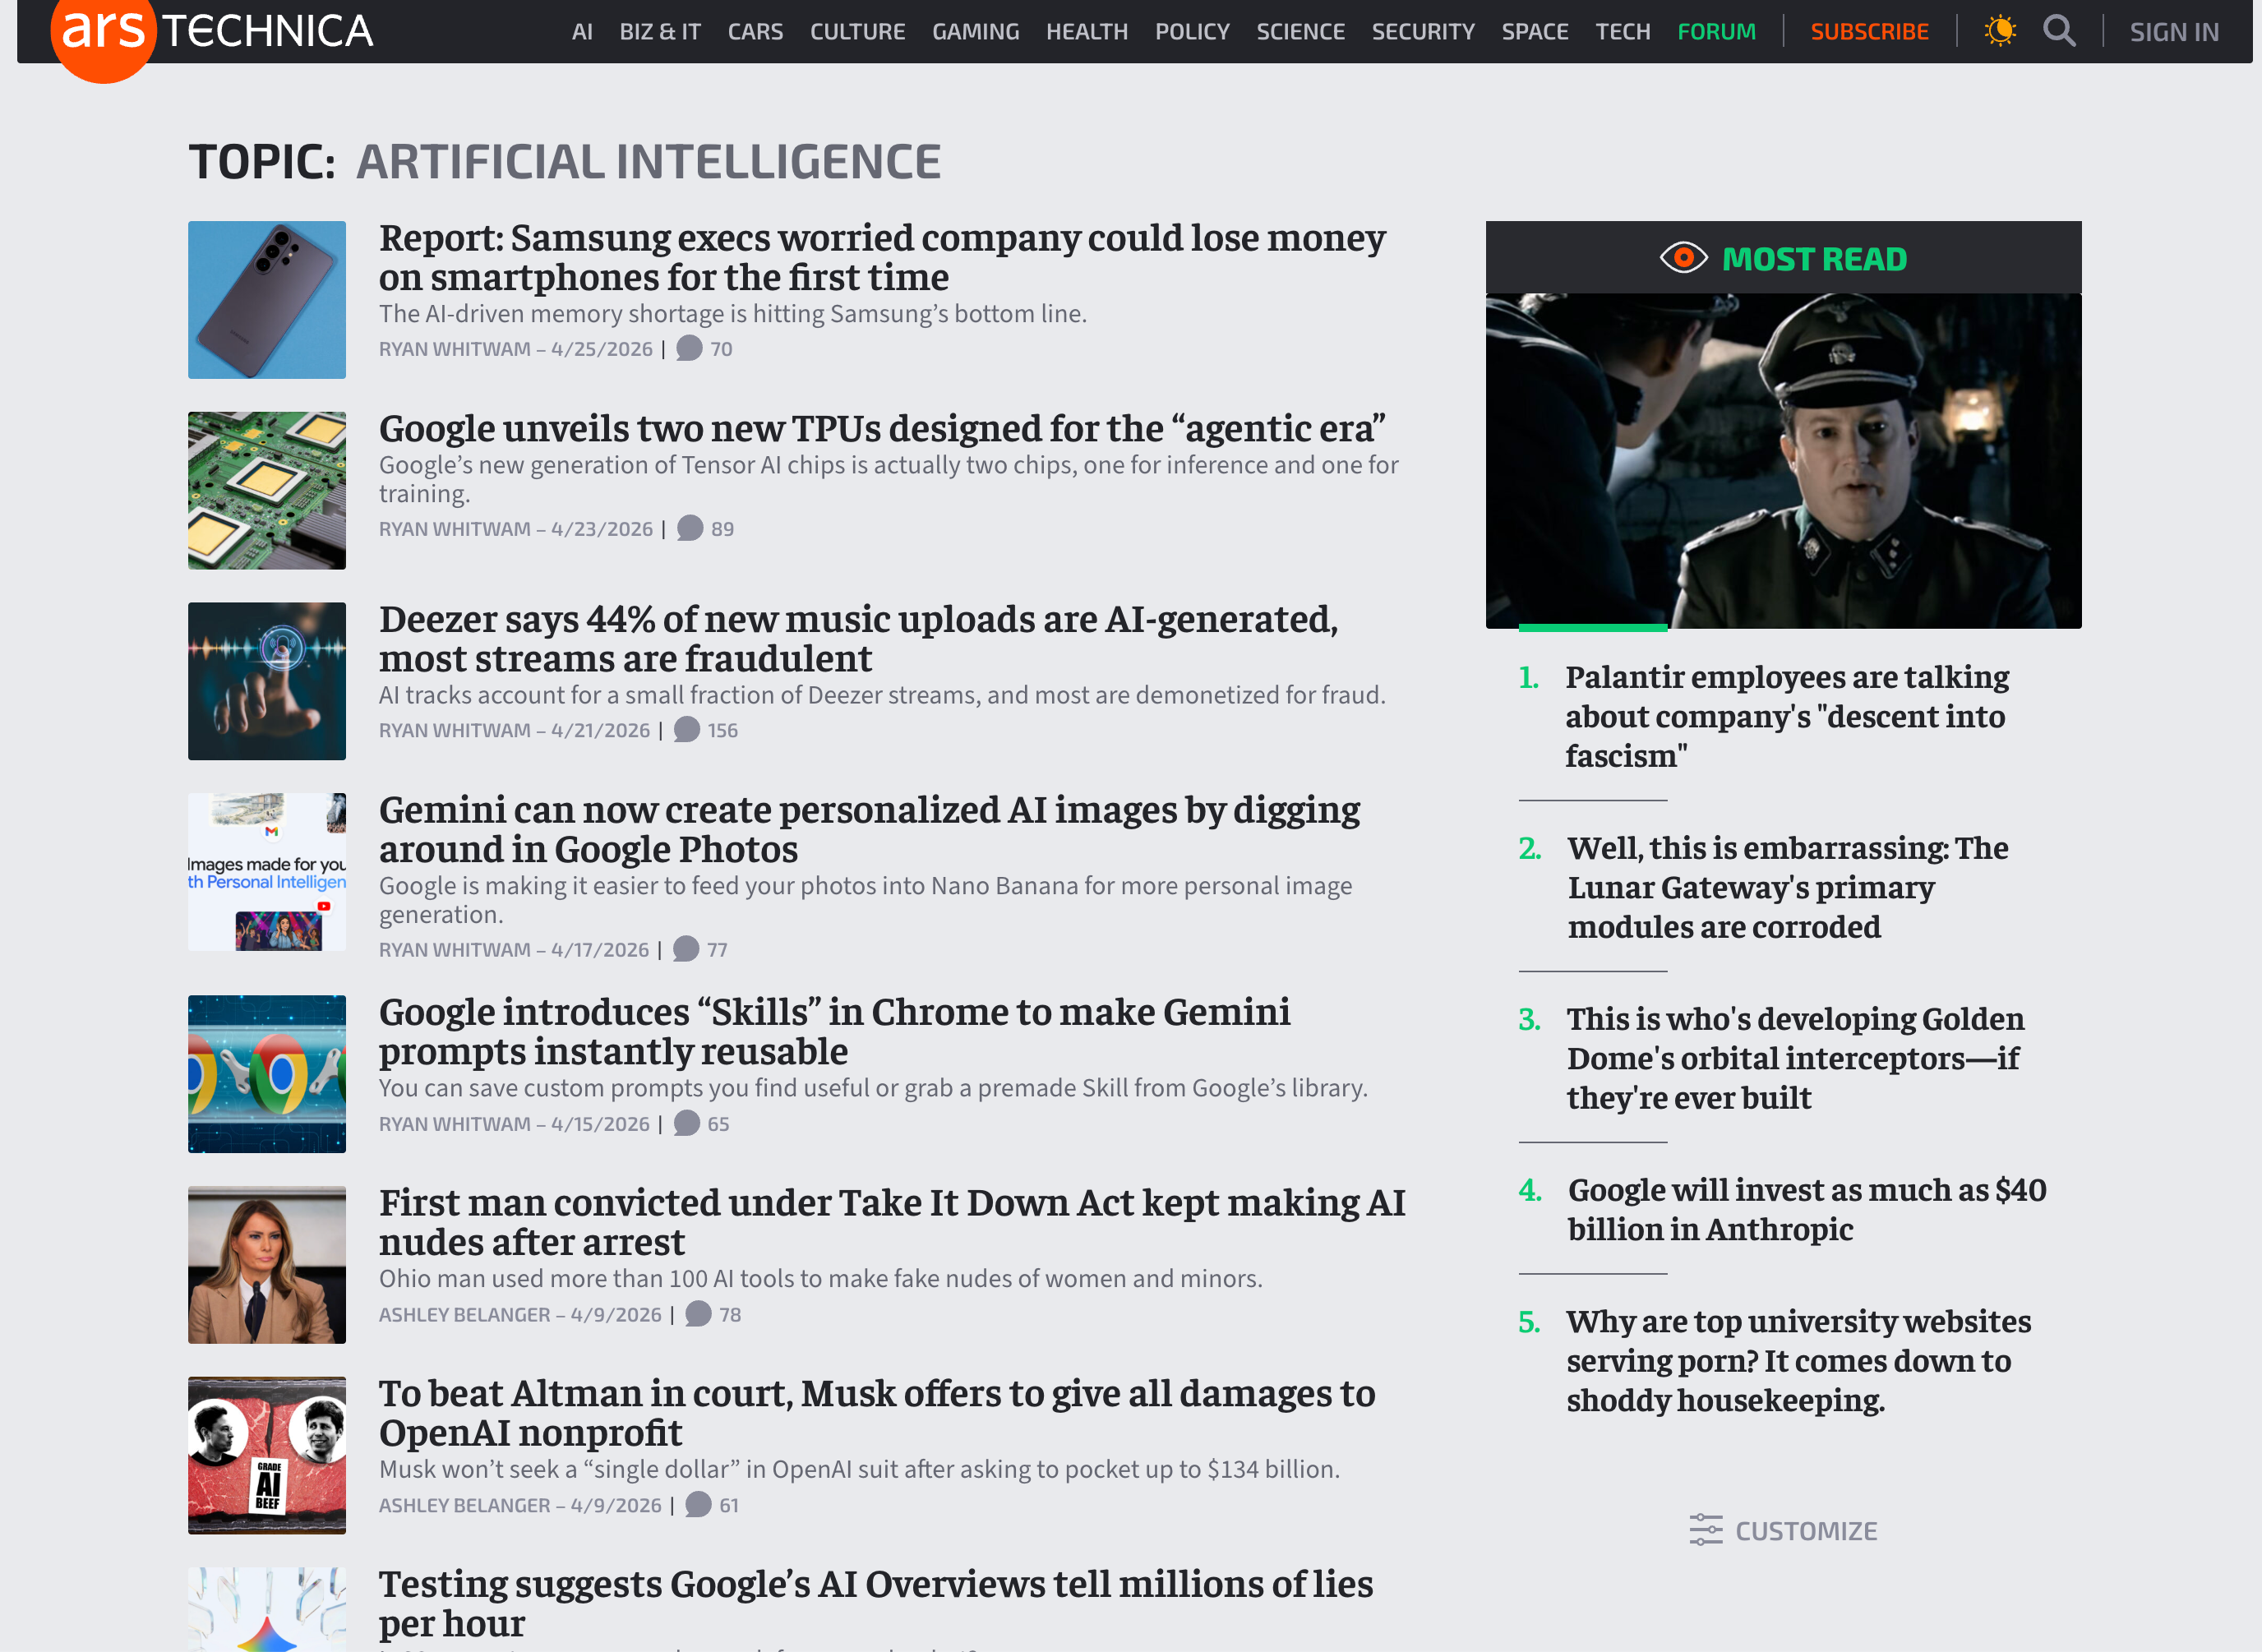
Task: Open Take It Down Act conviction article
Action: coord(892,1222)
